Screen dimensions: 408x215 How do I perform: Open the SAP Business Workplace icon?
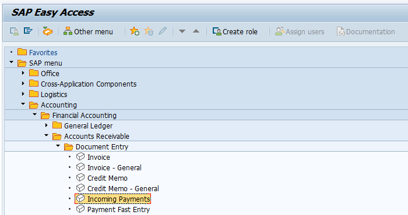tap(48, 31)
